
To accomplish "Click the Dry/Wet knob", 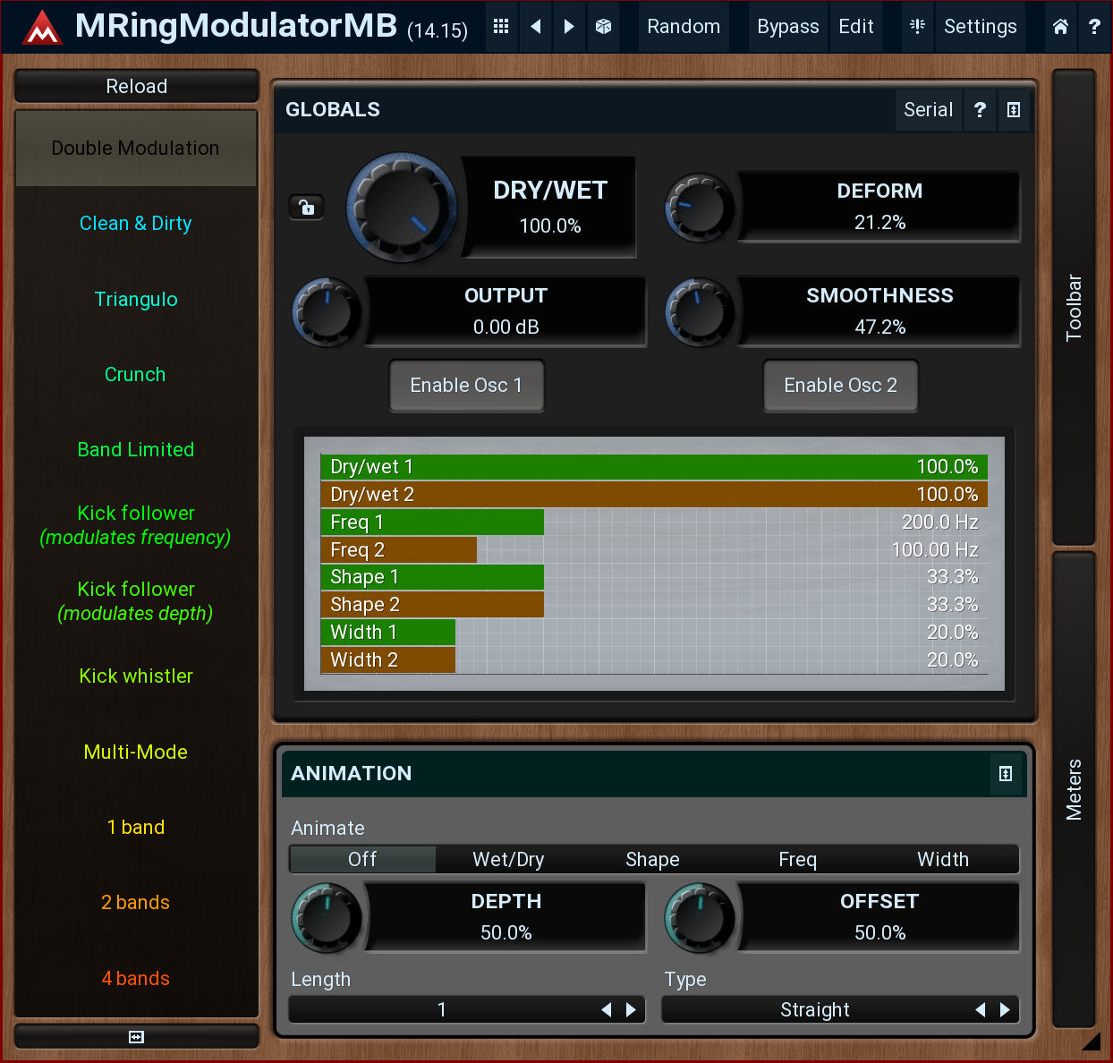I will tap(402, 208).
